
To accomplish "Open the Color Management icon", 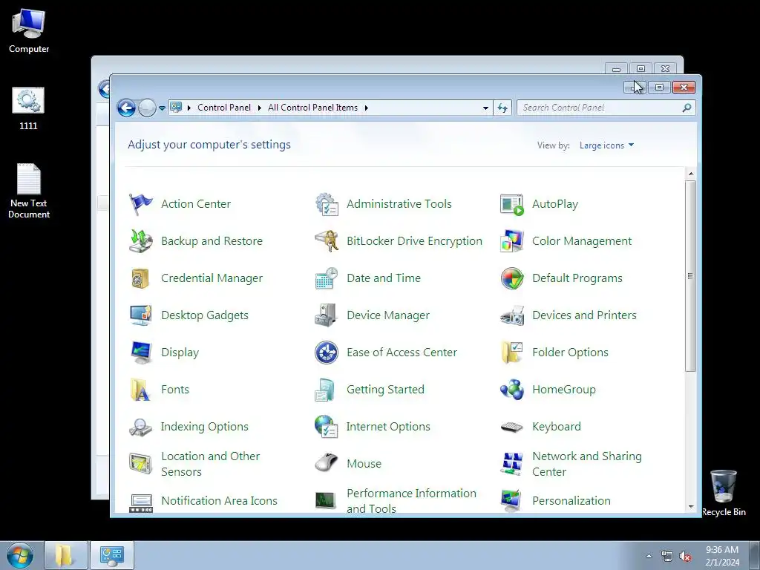I will 512,241.
